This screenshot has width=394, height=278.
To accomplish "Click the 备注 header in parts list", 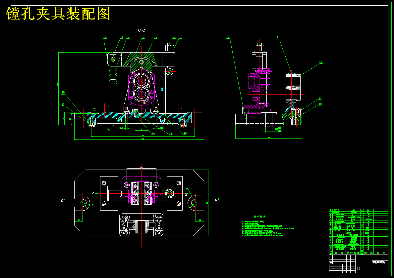I will 381,253.
